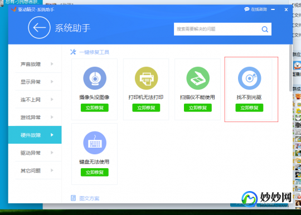Screen dimensions: 301x215
Task: Click the vertical scrollbar of the tools panel
Action: (x=290, y=68)
